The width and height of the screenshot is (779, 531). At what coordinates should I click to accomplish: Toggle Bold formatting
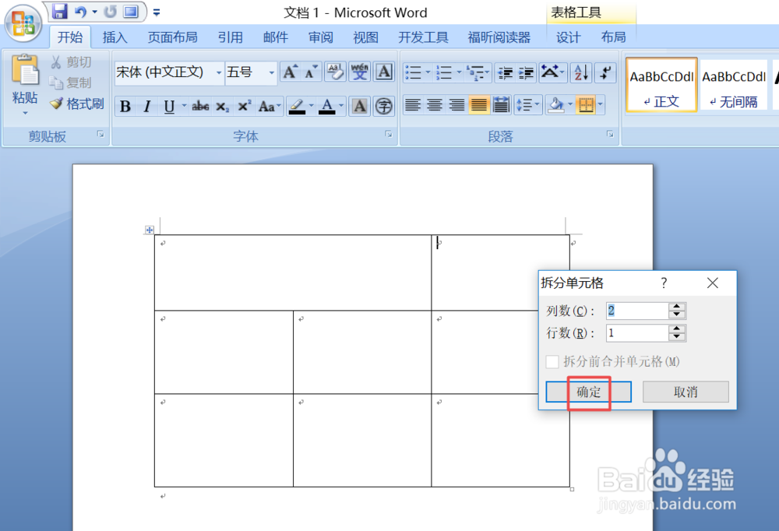(x=125, y=106)
